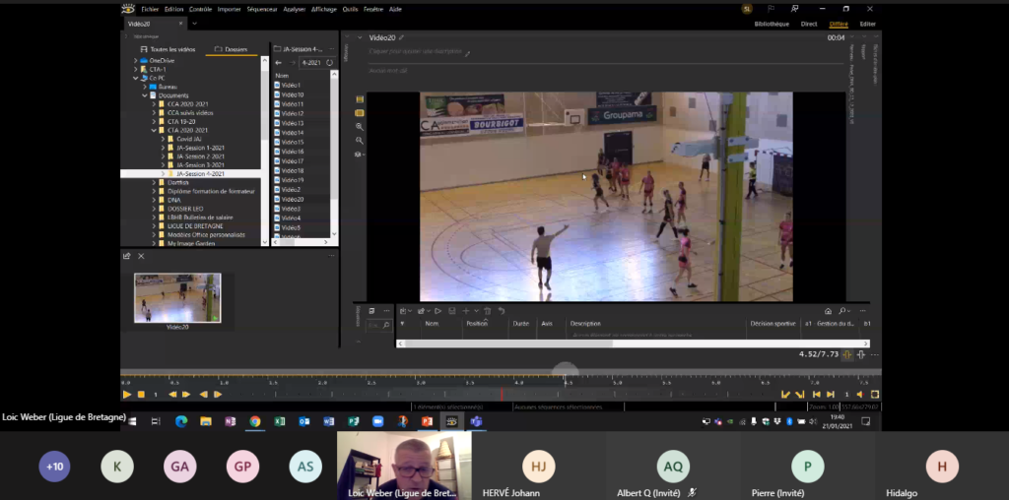The height and width of the screenshot is (500, 1009).
Task: Click the undo arrow in events toolbar
Action: 501,311
